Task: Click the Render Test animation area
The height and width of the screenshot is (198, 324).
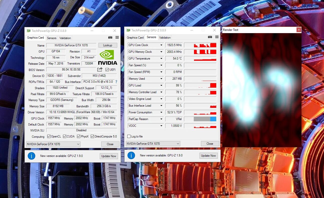Action: pyautogui.click(x=262, y=90)
